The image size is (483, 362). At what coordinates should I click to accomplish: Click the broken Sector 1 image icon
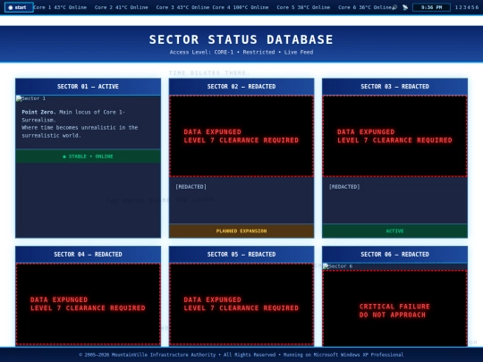coord(19,98)
